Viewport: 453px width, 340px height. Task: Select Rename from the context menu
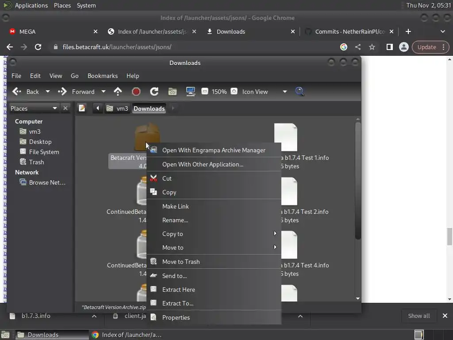[214, 220]
